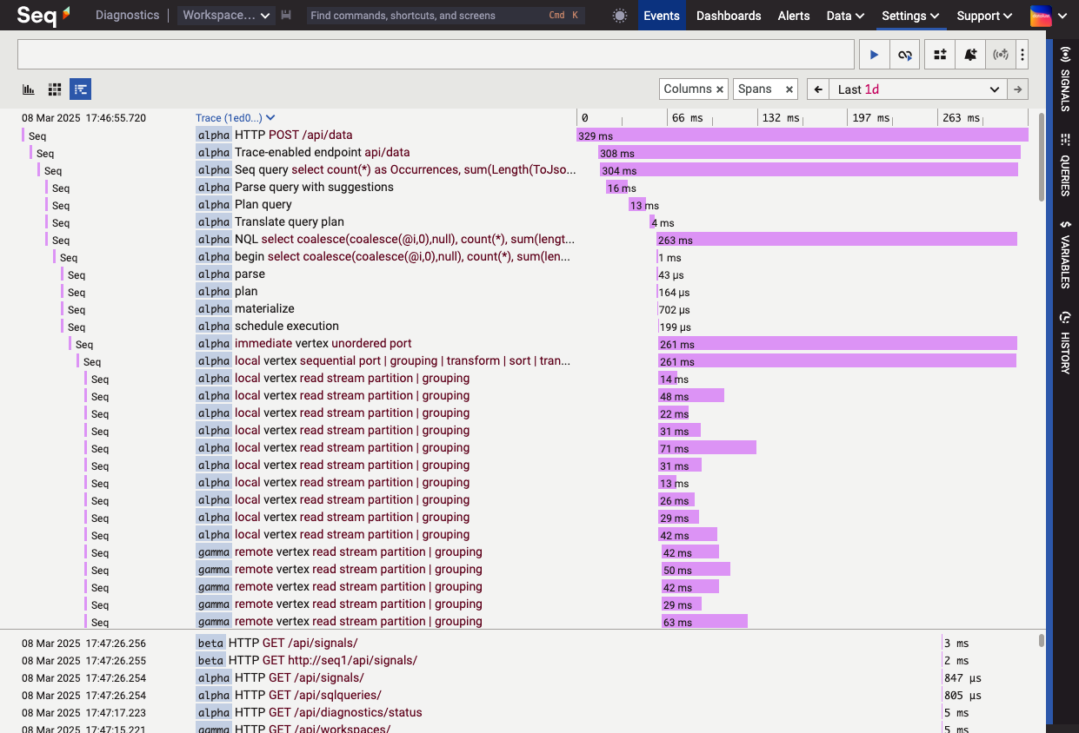Click the 08 Mar 2025 17:46:55.720 timestamp

click(x=83, y=118)
